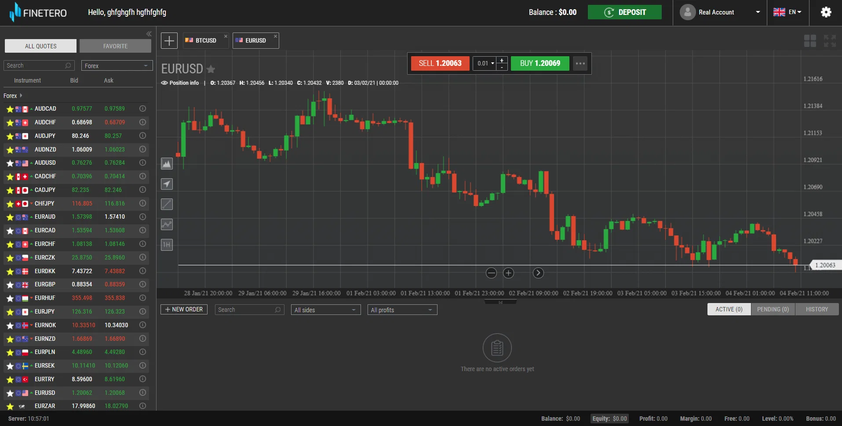
Task: Open the Forex category dropdown
Action: click(x=117, y=65)
